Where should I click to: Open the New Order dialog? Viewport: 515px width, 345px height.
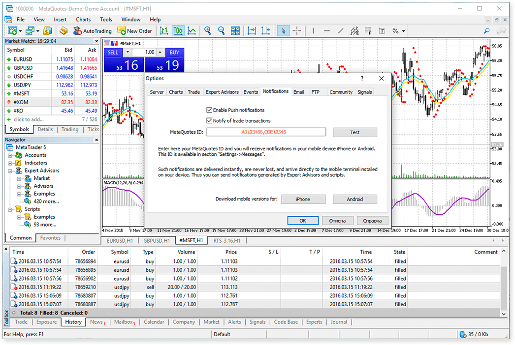pos(135,31)
